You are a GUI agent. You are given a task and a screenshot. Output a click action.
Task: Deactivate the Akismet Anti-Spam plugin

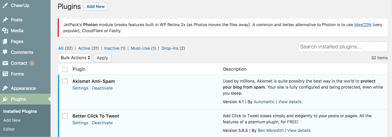click(x=102, y=88)
